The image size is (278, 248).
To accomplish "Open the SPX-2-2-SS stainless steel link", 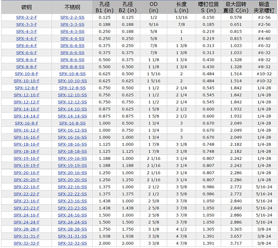I will 72,17.
